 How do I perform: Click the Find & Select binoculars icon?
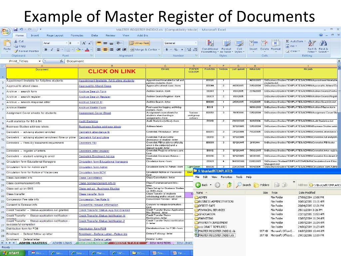[323, 46]
